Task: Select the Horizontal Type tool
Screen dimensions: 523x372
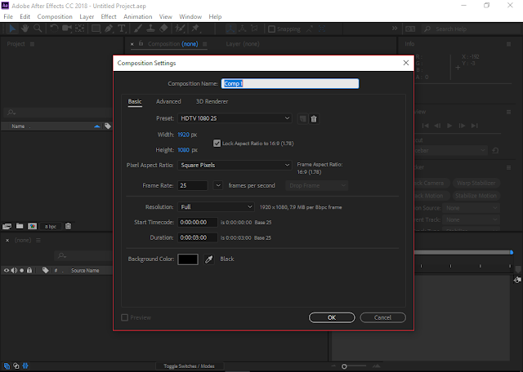Action: pos(122,29)
